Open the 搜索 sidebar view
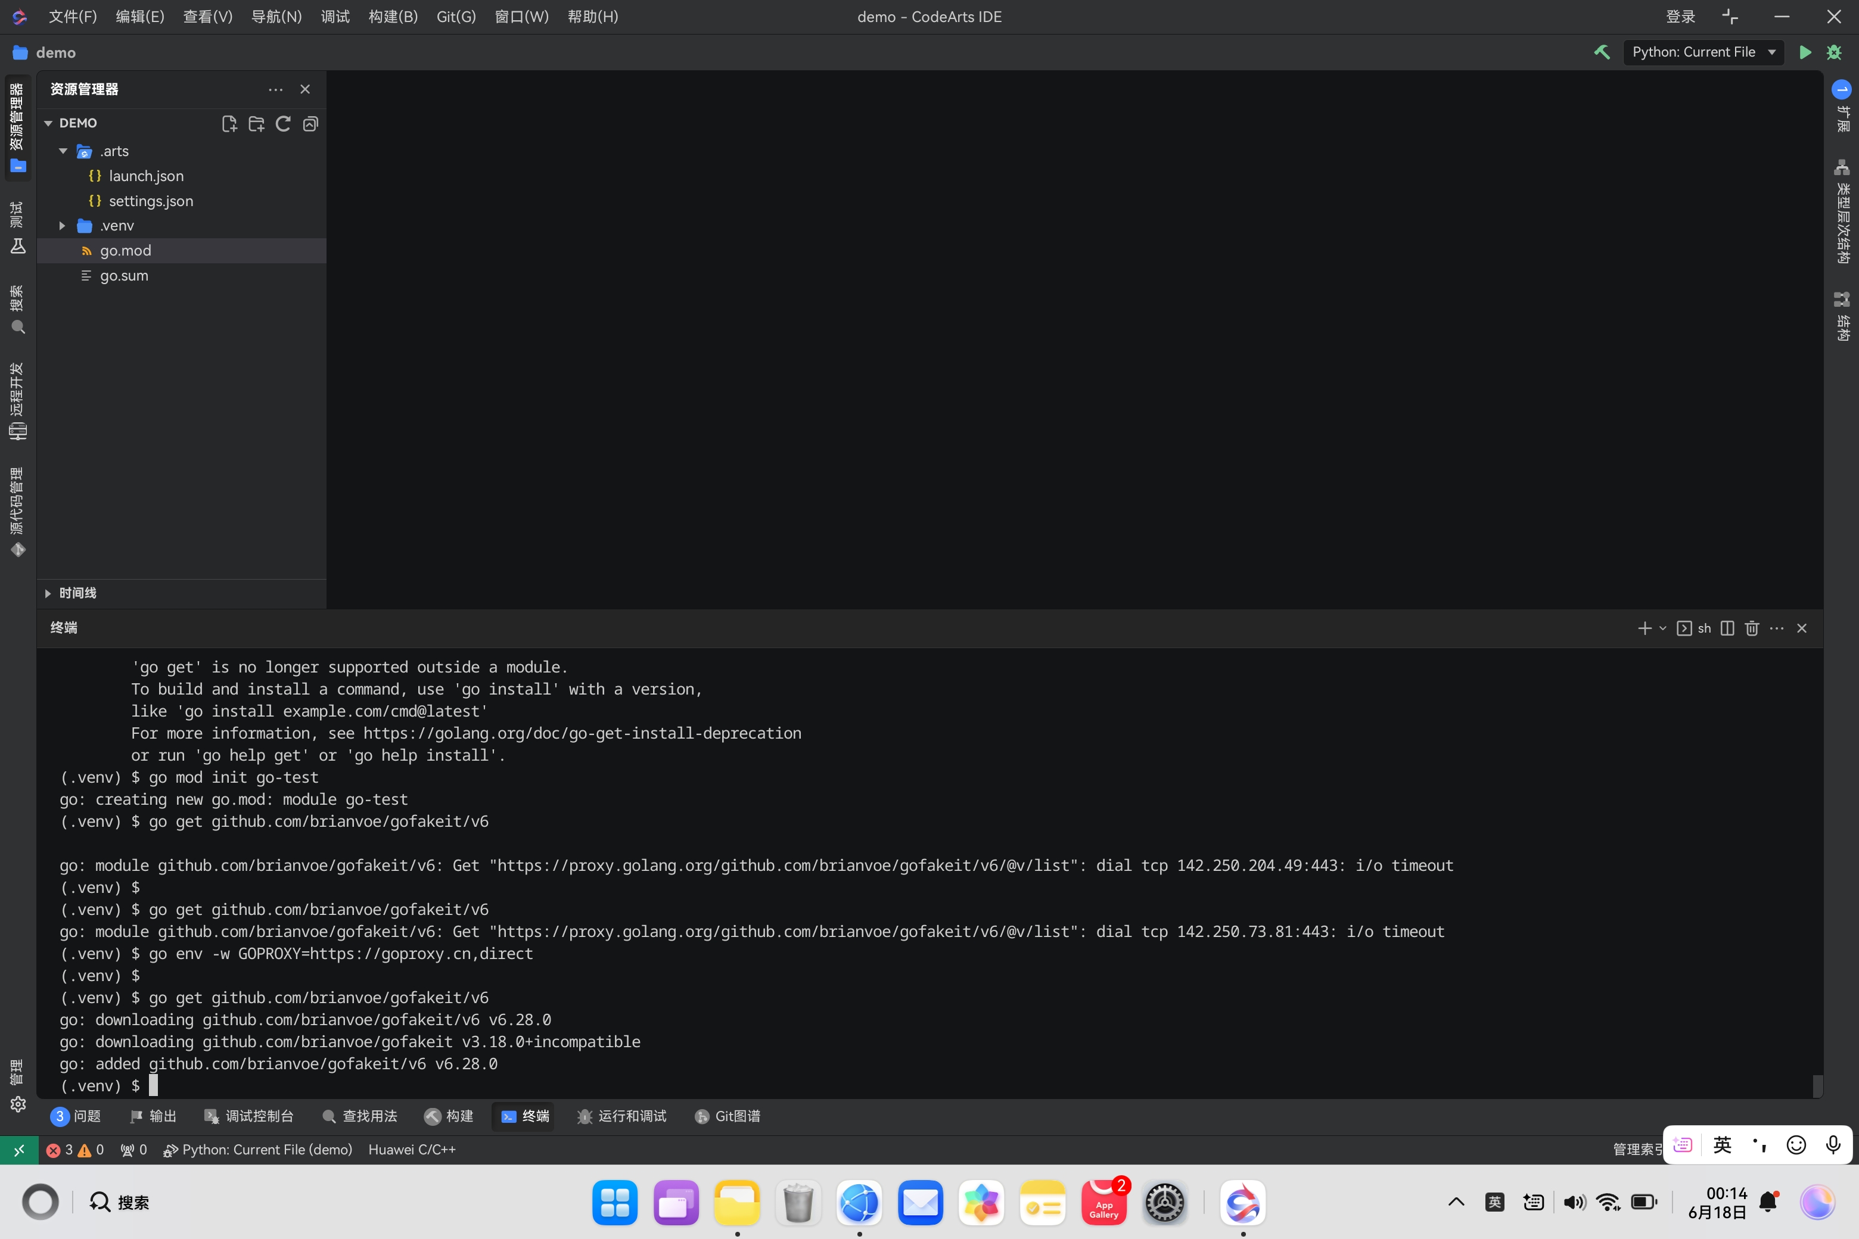The width and height of the screenshot is (1859, 1239). click(17, 310)
